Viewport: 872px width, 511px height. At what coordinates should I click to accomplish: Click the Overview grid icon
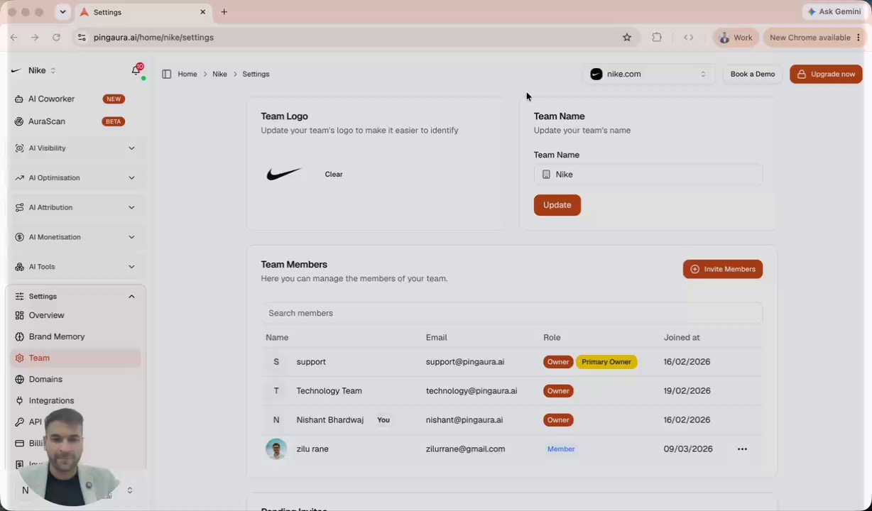point(19,315)
